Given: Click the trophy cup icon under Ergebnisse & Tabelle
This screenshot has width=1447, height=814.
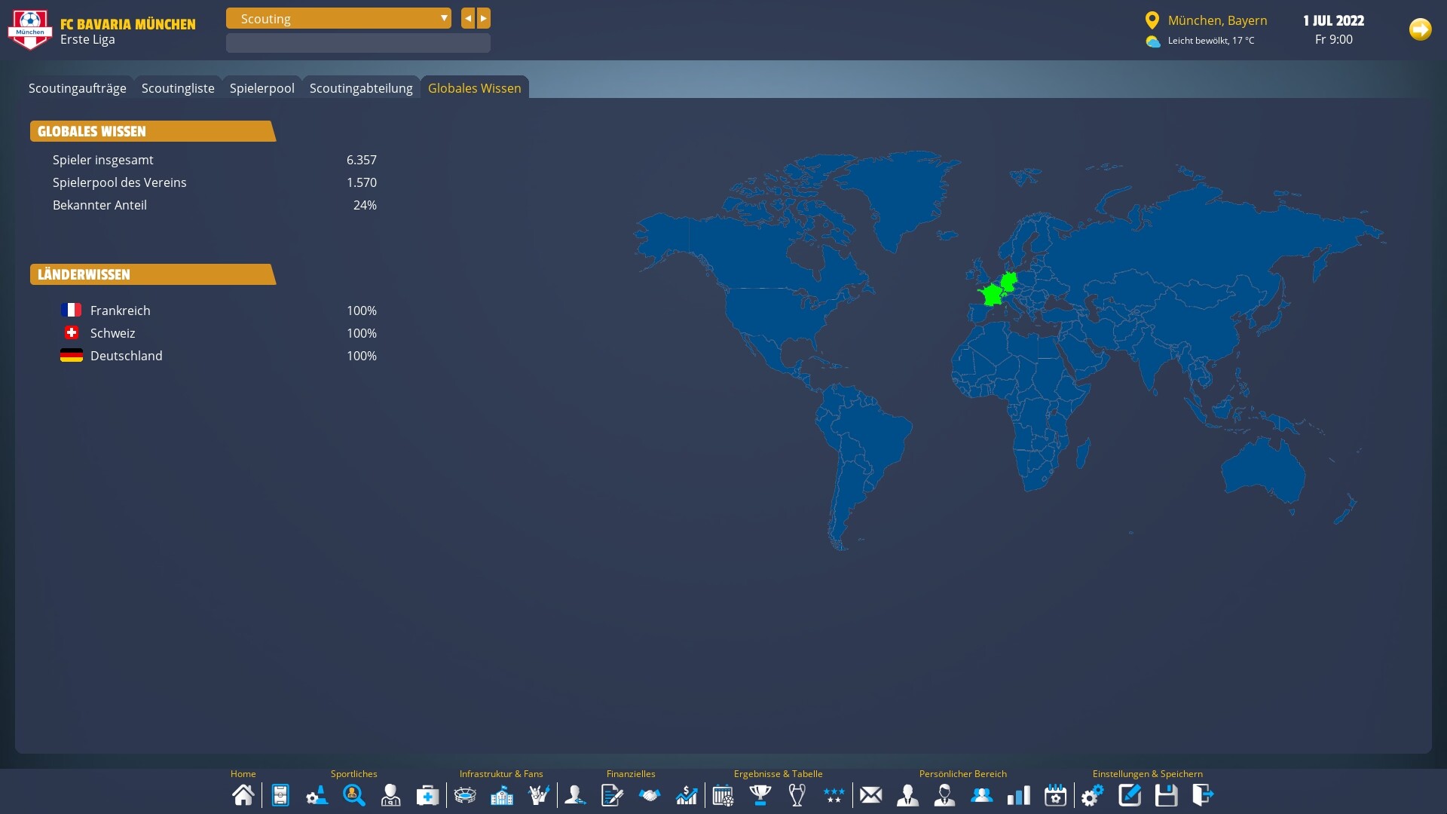Looking at the screenshot, I should (760, 795).
